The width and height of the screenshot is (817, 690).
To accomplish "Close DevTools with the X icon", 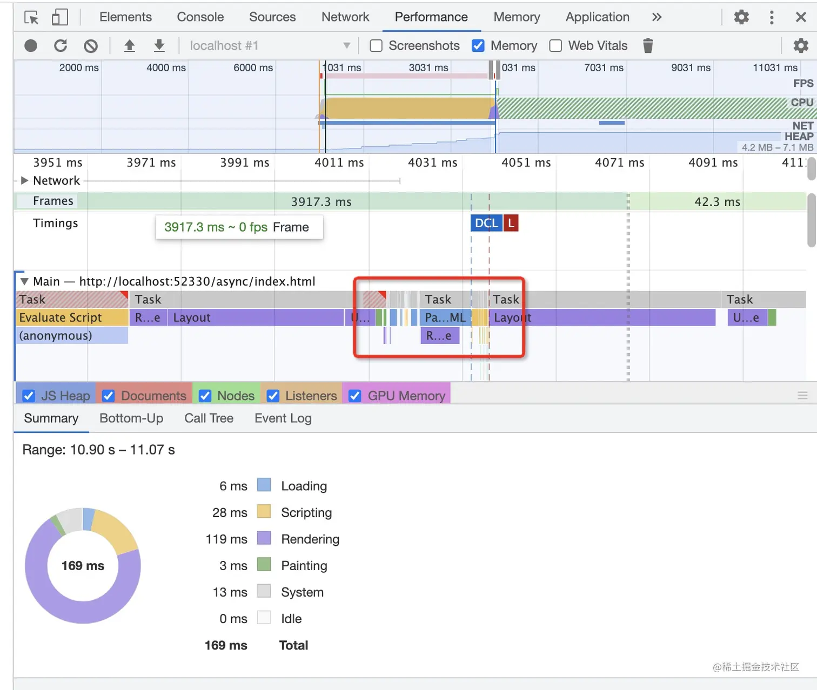I will pos(801,17).
